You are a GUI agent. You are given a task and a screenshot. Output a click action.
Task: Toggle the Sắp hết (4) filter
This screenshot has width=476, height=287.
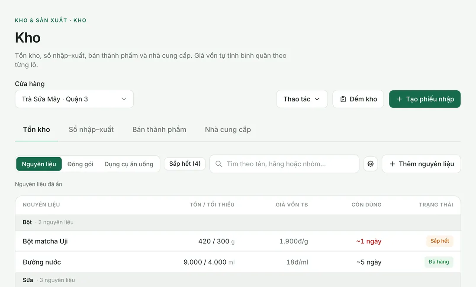tap(185, 164)
